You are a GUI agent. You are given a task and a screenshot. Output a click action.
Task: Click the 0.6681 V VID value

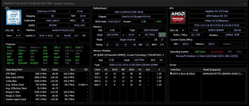click(x=83, y=85)
